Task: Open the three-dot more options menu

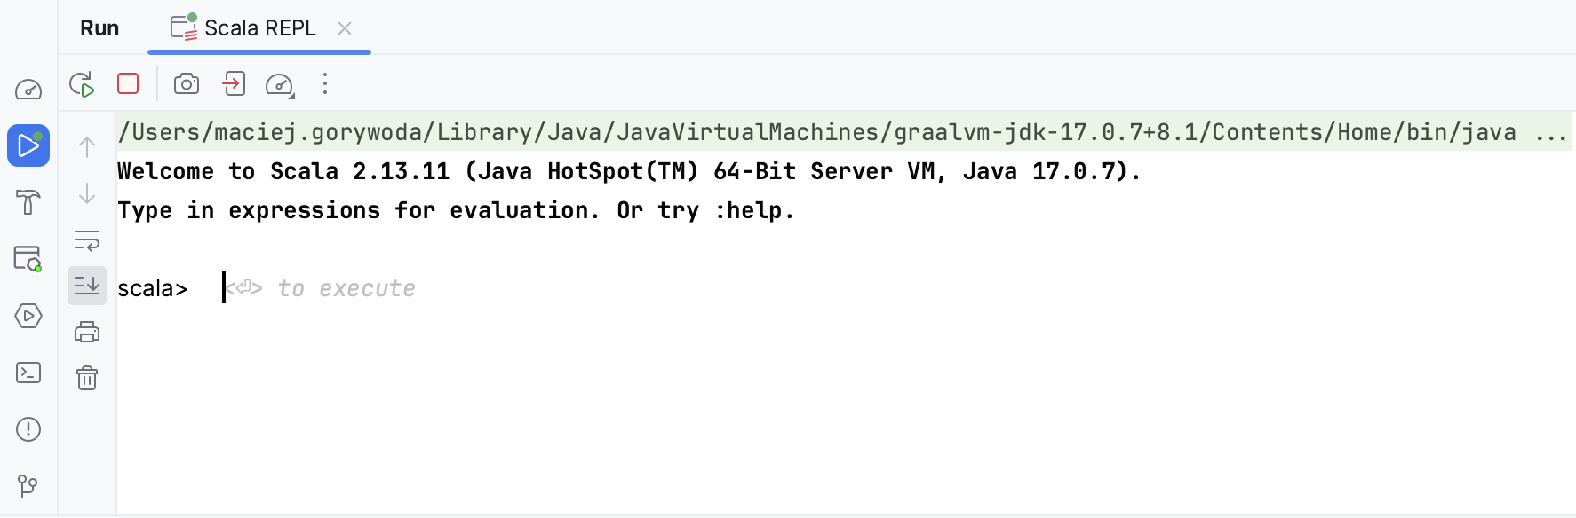Action: pos(325,83)
